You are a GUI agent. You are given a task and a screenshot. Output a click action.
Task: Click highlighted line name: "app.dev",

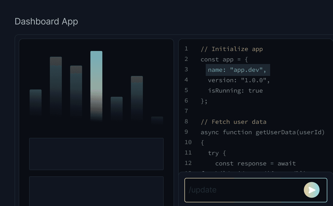[x=238, y=70]
